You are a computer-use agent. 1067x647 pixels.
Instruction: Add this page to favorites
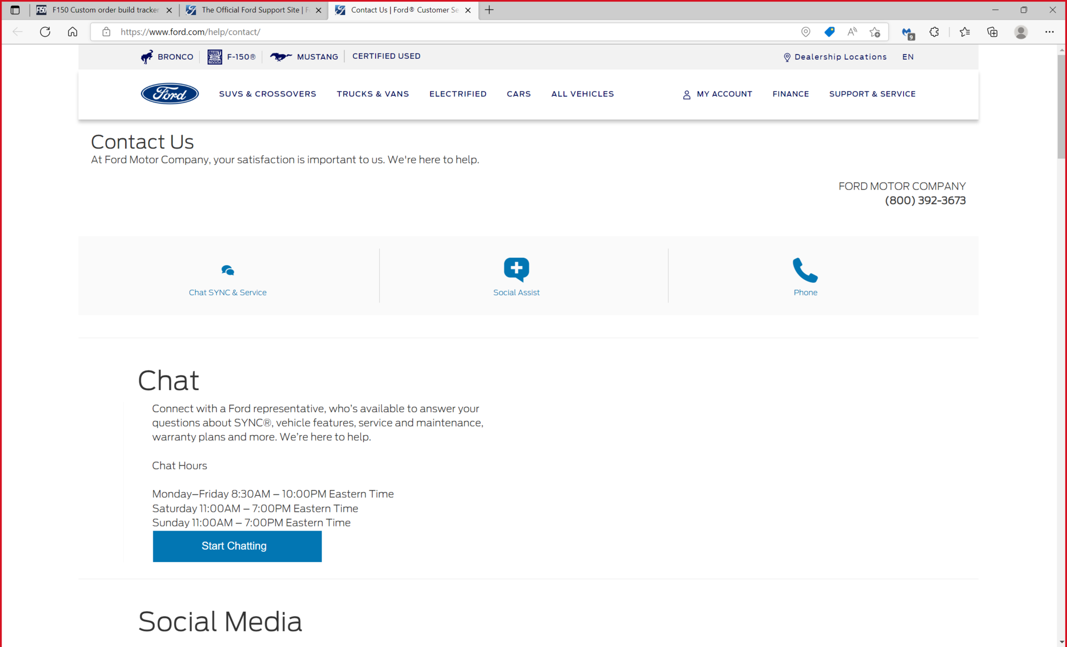coord(875,32)
